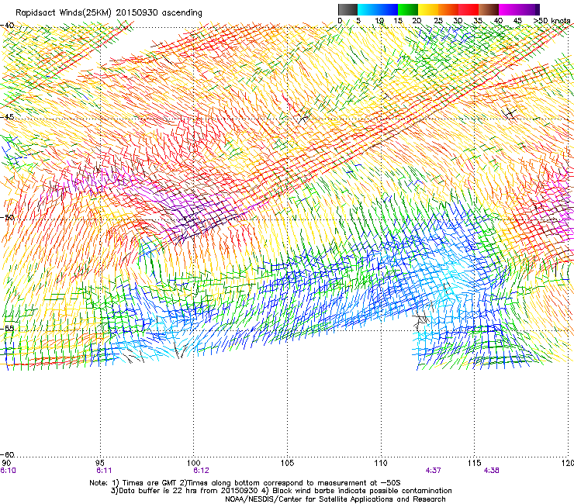Click the 6:10 pass time label
574x504 pixels.
[x=8, y=471]
